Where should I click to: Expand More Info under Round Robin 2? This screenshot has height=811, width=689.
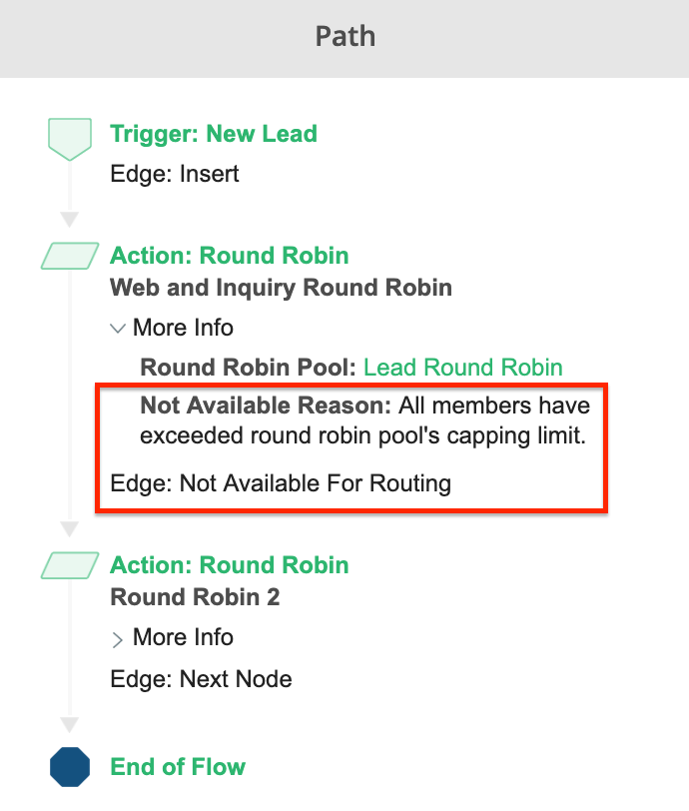(118, 638)
